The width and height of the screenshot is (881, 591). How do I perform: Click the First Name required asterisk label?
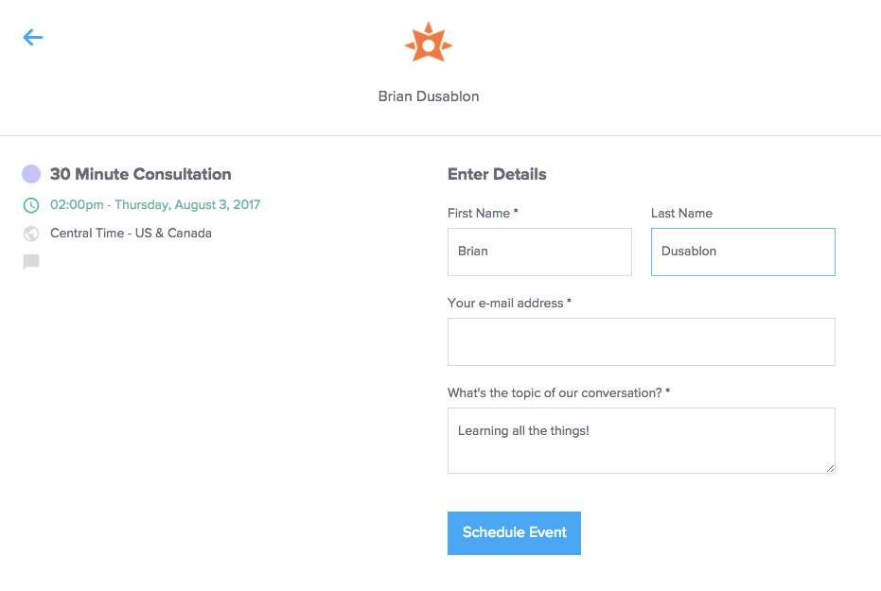click(x=515, y=213)
